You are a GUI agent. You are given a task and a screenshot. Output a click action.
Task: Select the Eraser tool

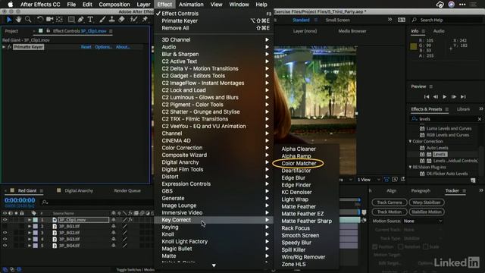(121, 20)
